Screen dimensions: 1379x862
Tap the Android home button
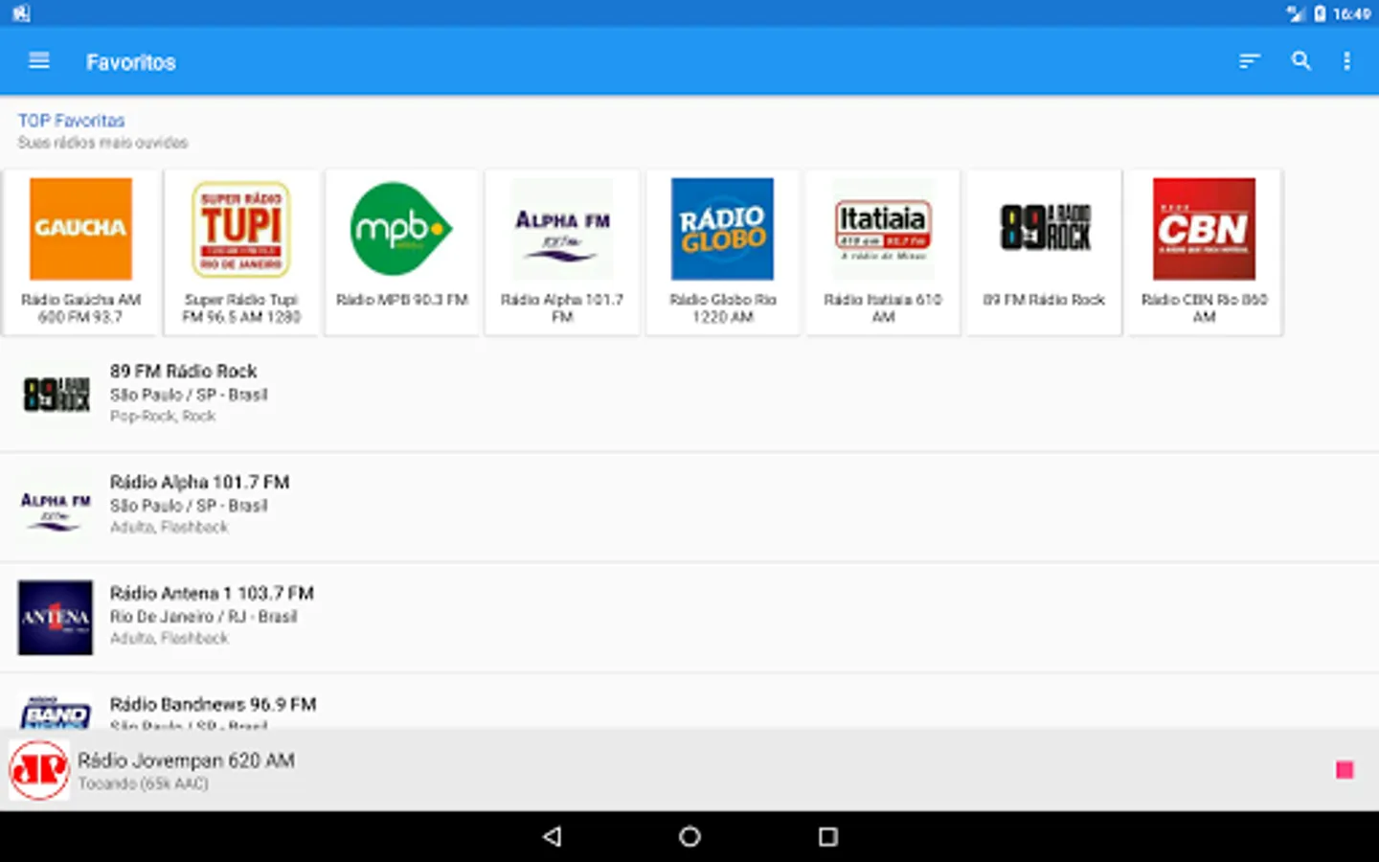pos(689,836)
